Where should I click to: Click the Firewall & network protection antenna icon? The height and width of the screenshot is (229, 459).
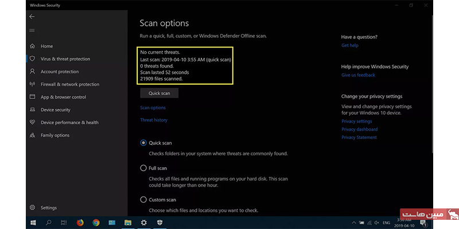[x=32, y=84]
